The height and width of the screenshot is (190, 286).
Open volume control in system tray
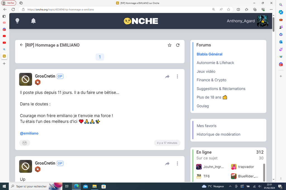tap(260, 186)
